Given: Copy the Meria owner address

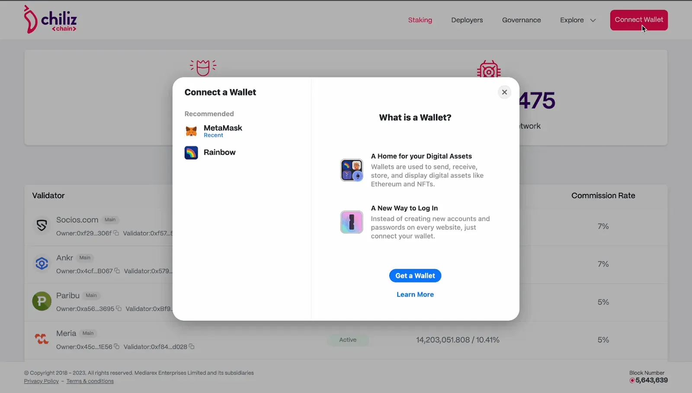Looking at the screenshot, I should point(116,347).
